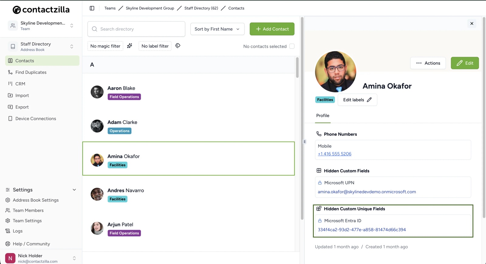The width and height of the screenshot is (486, 264).
Task: Close the contact details panel
Action: point(472,23)
